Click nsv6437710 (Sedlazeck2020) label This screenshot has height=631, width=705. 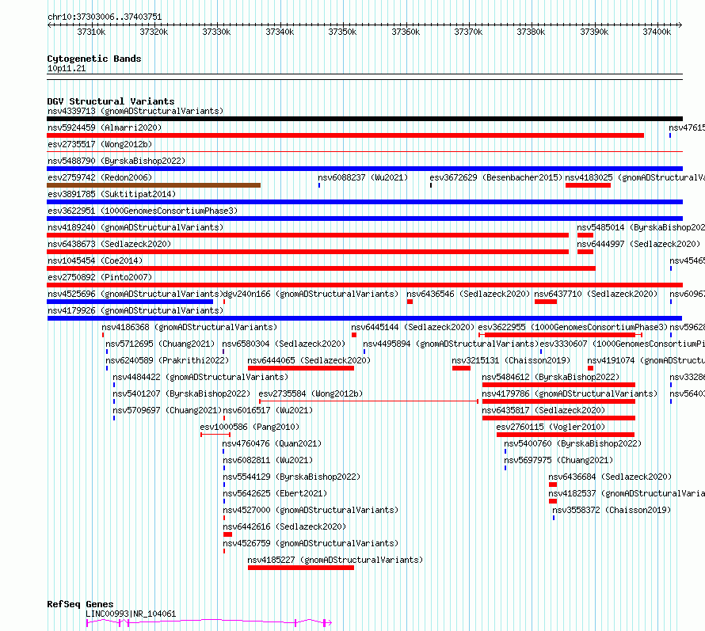596,294
